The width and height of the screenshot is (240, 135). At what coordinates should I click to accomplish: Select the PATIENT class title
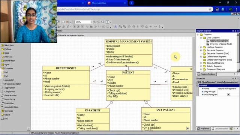click(x=128, y=72)
